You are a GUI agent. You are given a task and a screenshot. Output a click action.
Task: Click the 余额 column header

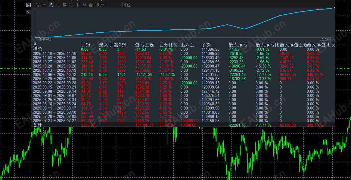(206, 45)
